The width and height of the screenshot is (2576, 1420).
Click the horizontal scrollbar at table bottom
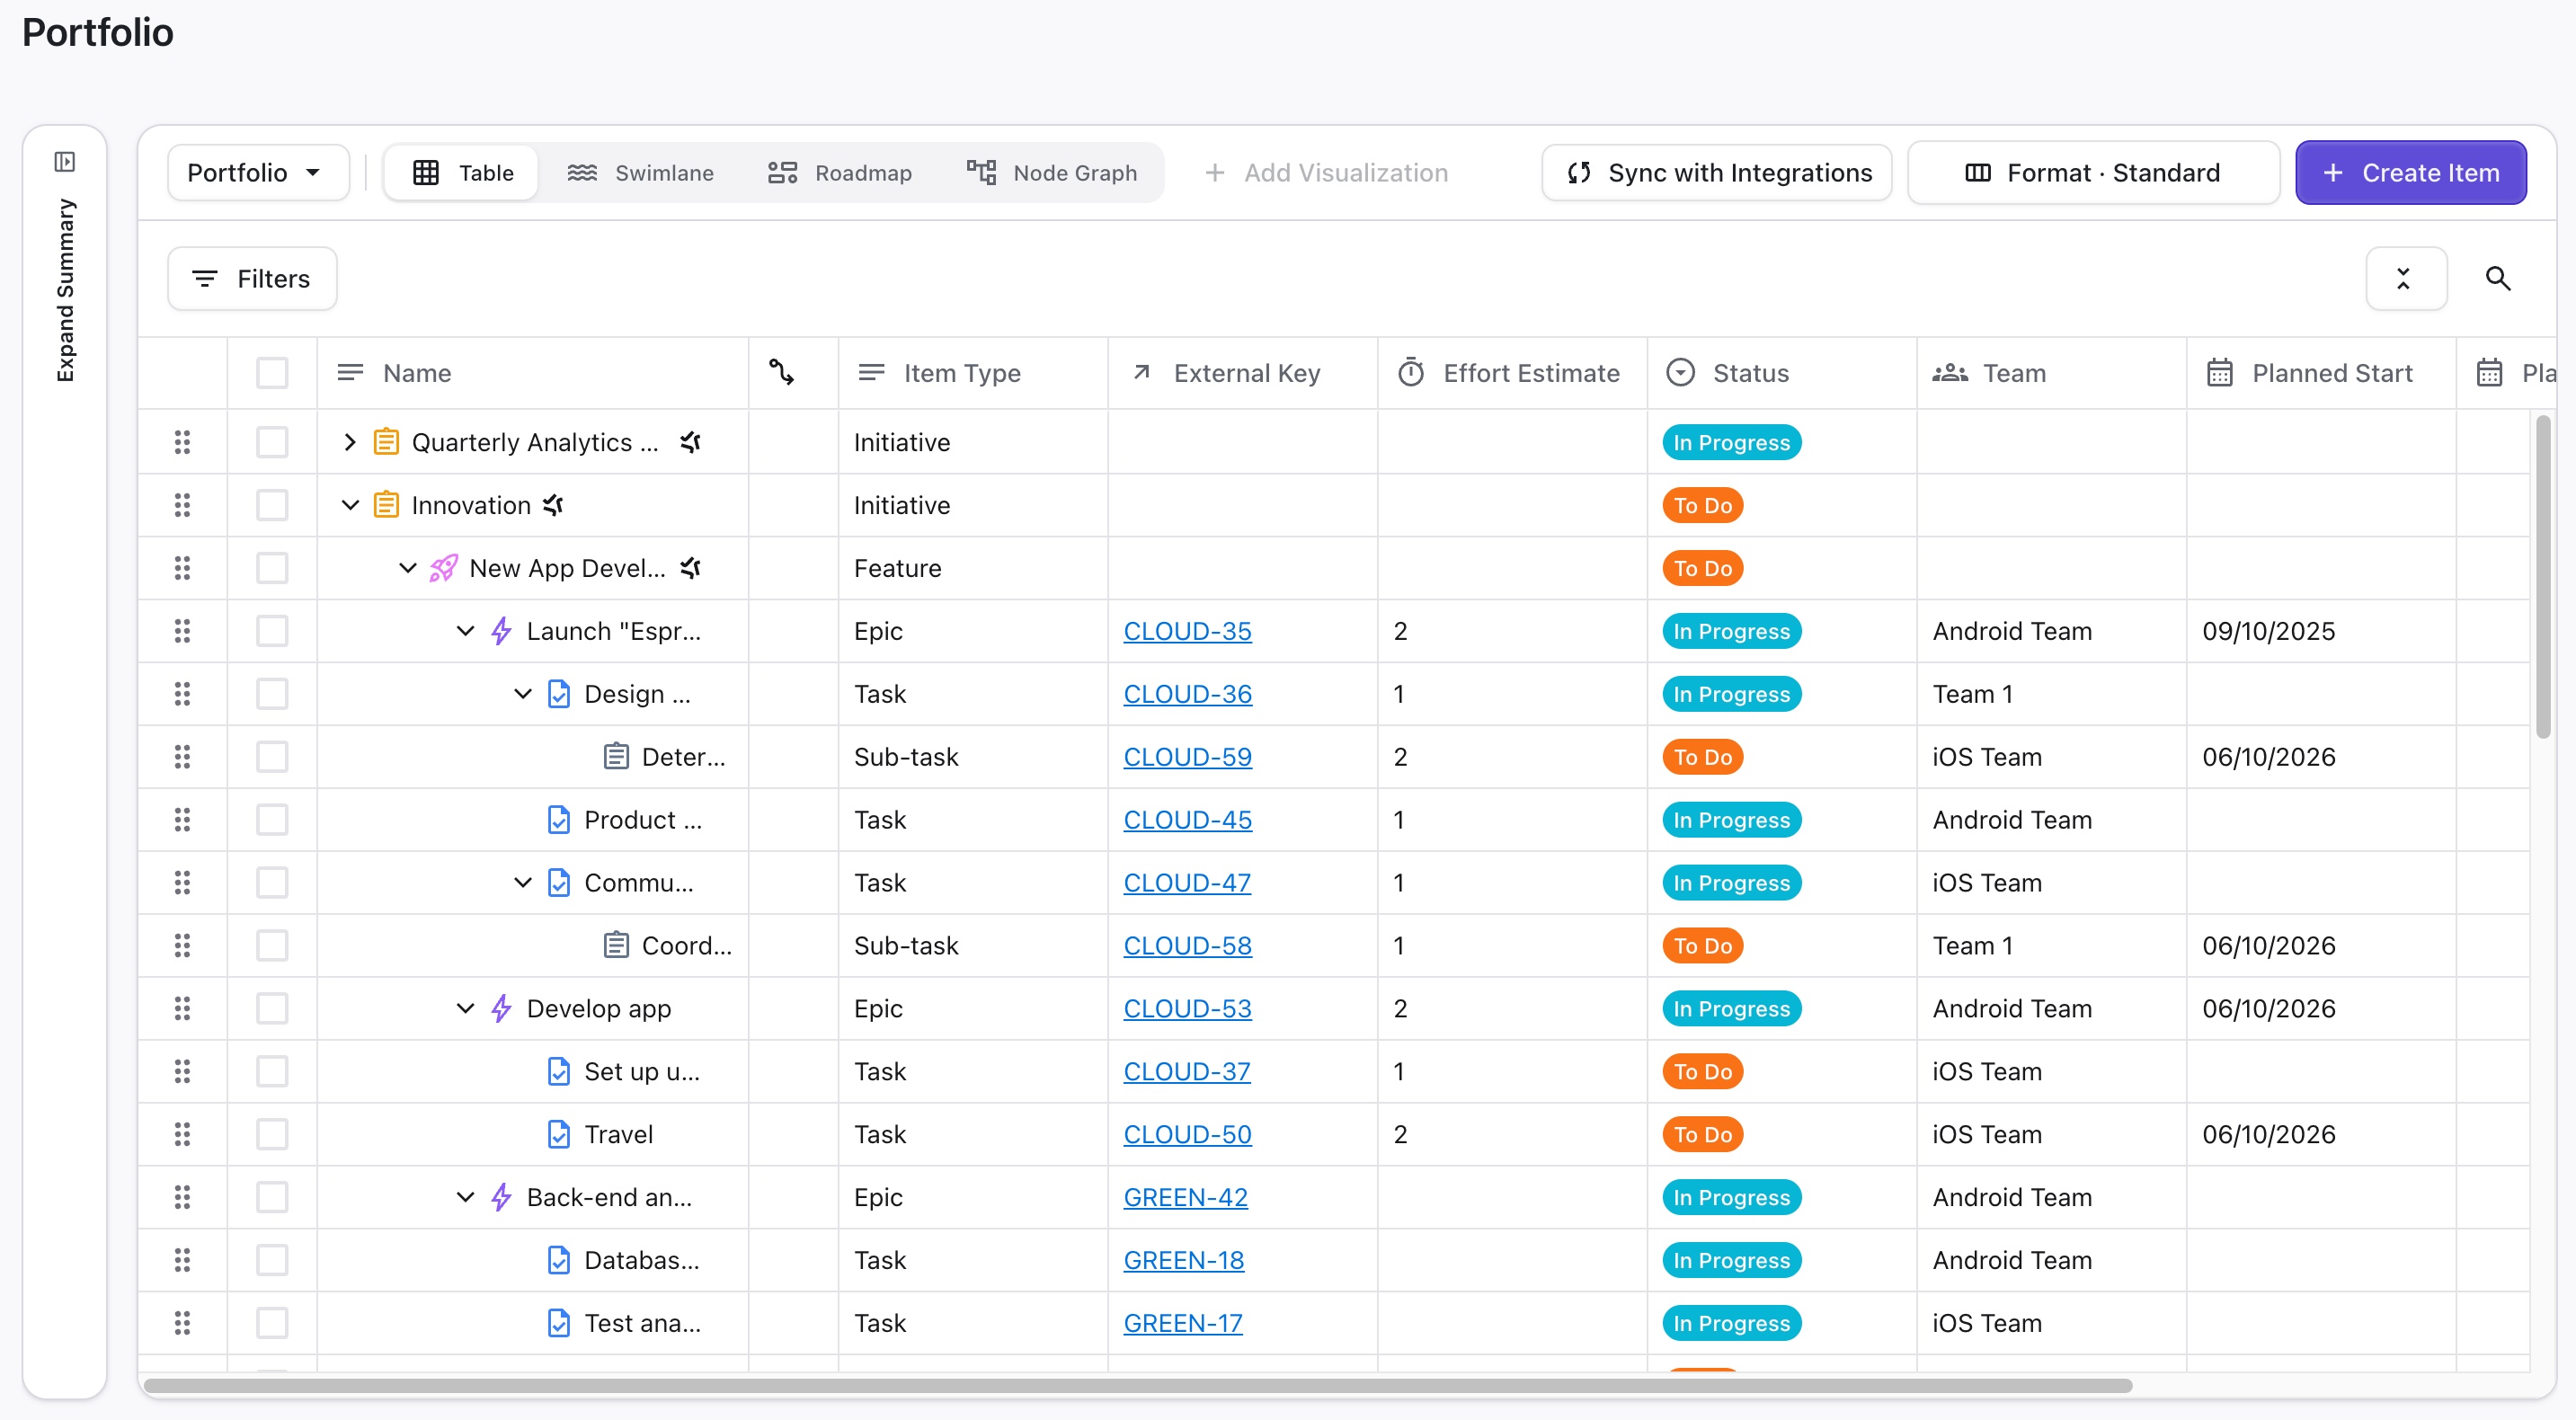click(1138, 1385)
